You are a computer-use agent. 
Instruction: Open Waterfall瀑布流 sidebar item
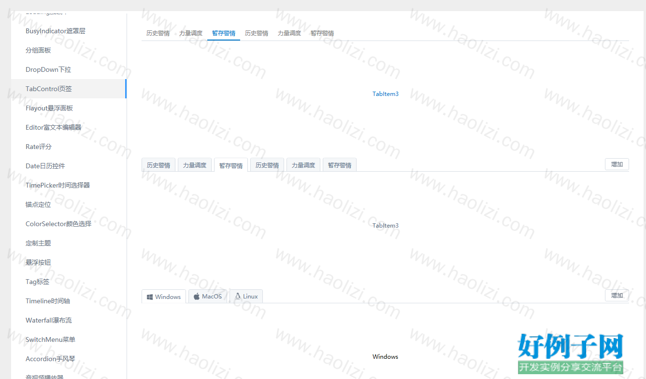(x=69, y=320)
